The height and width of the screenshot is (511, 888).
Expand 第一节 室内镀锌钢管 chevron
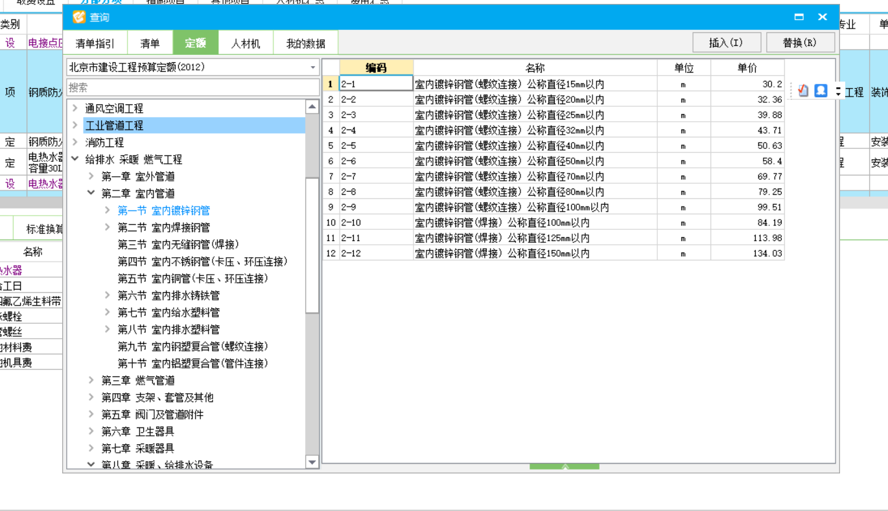click(108, 210)
